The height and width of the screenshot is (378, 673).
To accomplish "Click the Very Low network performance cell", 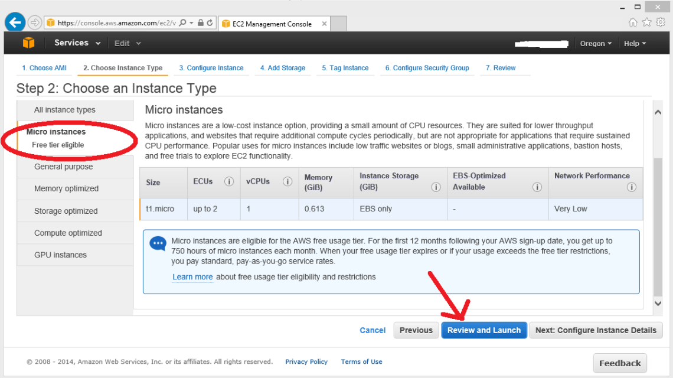I will tap(596, 208).
